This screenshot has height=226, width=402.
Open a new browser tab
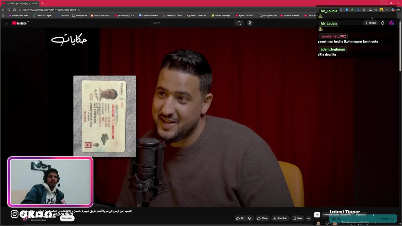click(42, 3)
